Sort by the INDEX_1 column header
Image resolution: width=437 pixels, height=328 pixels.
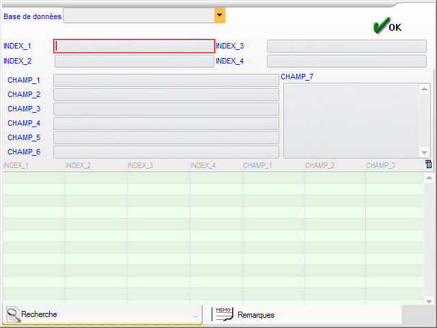point(16,165)
